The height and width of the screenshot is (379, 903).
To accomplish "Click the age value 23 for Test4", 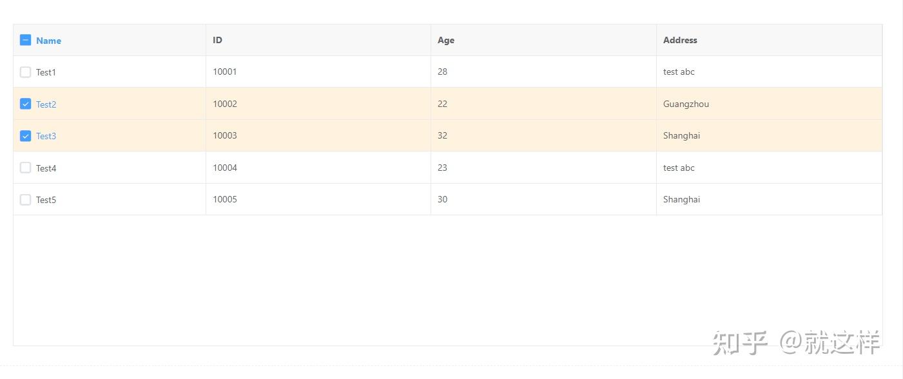I will click(442, 168).
